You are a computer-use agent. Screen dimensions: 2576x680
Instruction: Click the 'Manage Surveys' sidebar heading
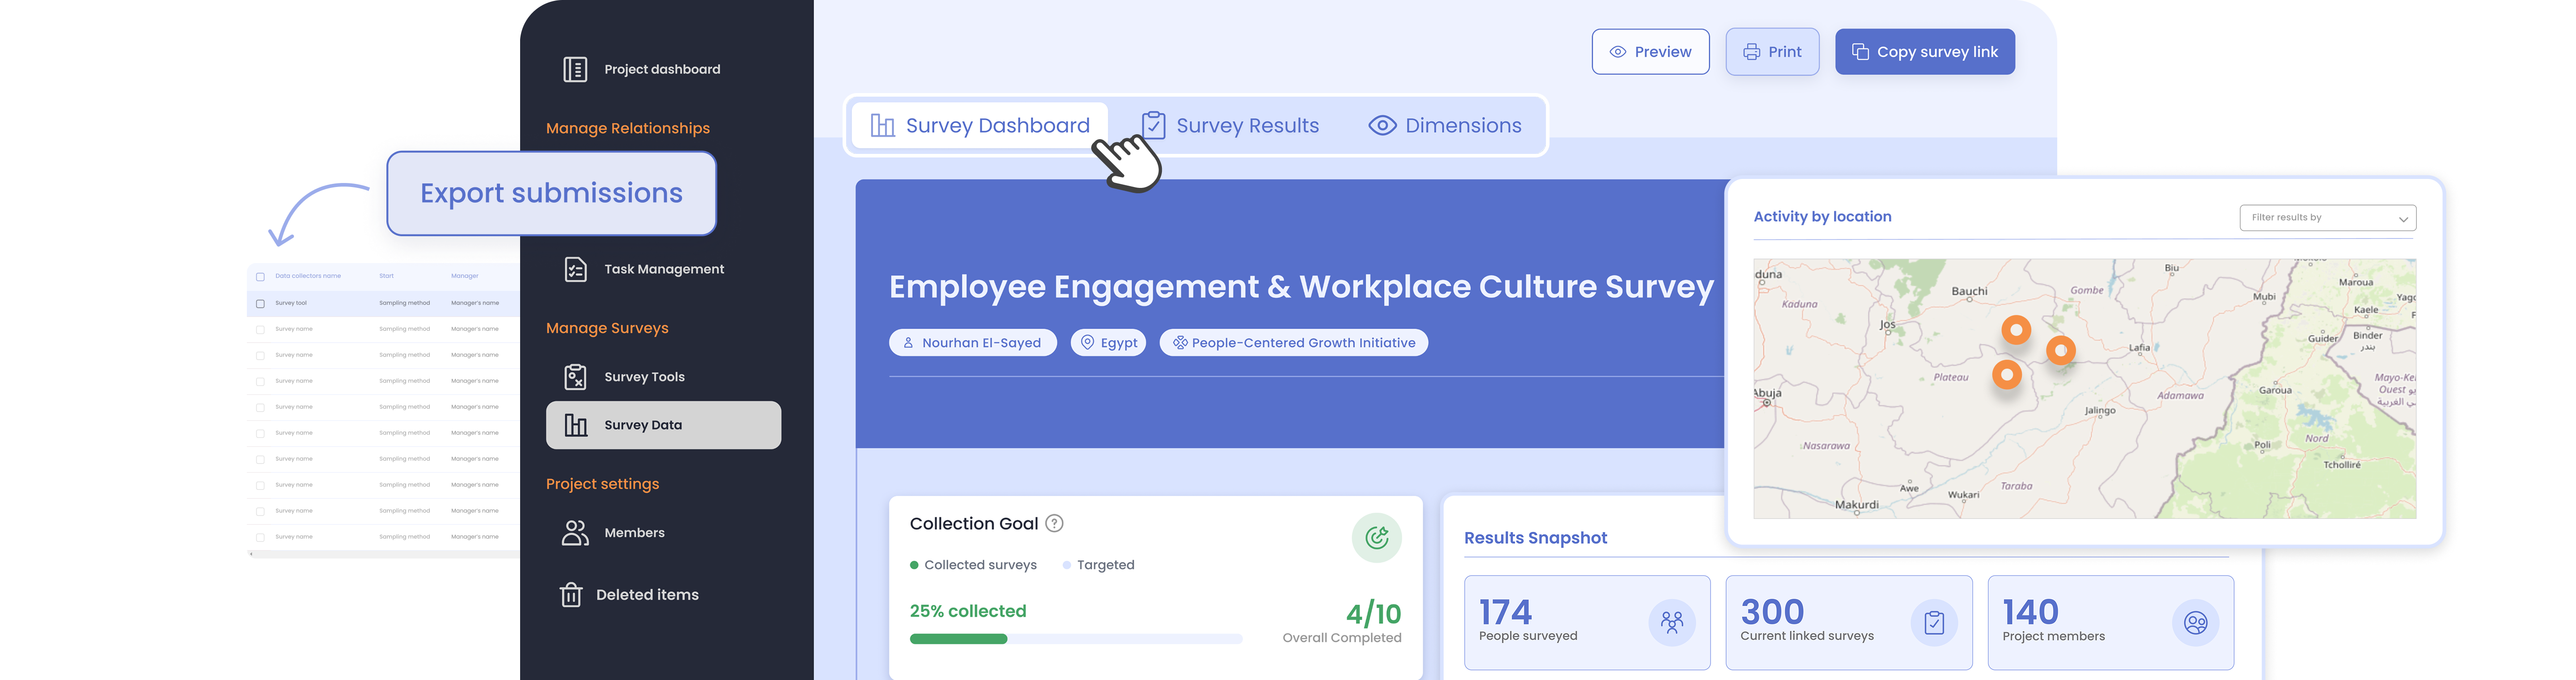pyautogui.click(x=607, y=328)
